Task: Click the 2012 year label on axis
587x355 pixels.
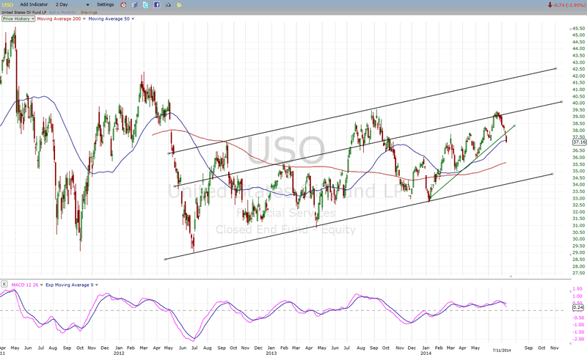Action: tap(119, 353)
